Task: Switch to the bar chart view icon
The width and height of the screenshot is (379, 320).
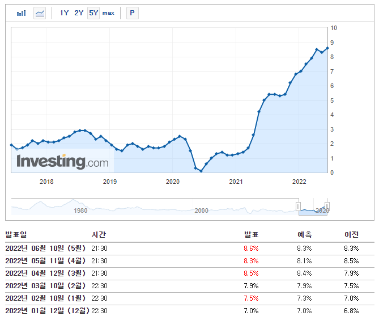Action: [x=21, y=13]
